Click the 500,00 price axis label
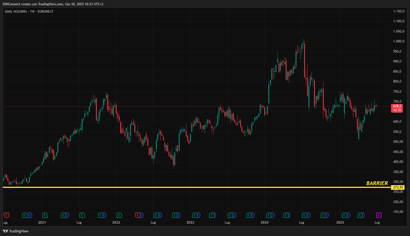Image resolution: width=410 pixels, height=236 pixels. coord(398,142)
